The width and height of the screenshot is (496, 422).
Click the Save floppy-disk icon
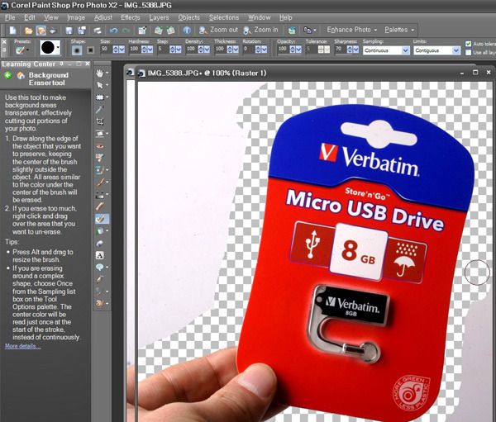[x=69, y=31]
